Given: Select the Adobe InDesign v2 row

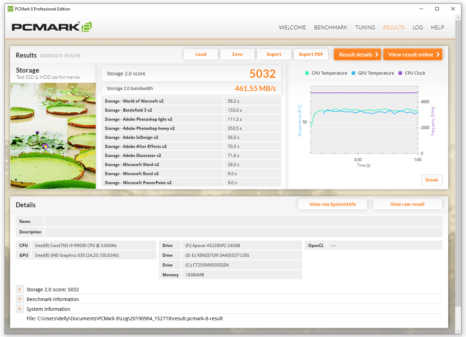Looking at the screenshot, I should (x=191, y=137).
